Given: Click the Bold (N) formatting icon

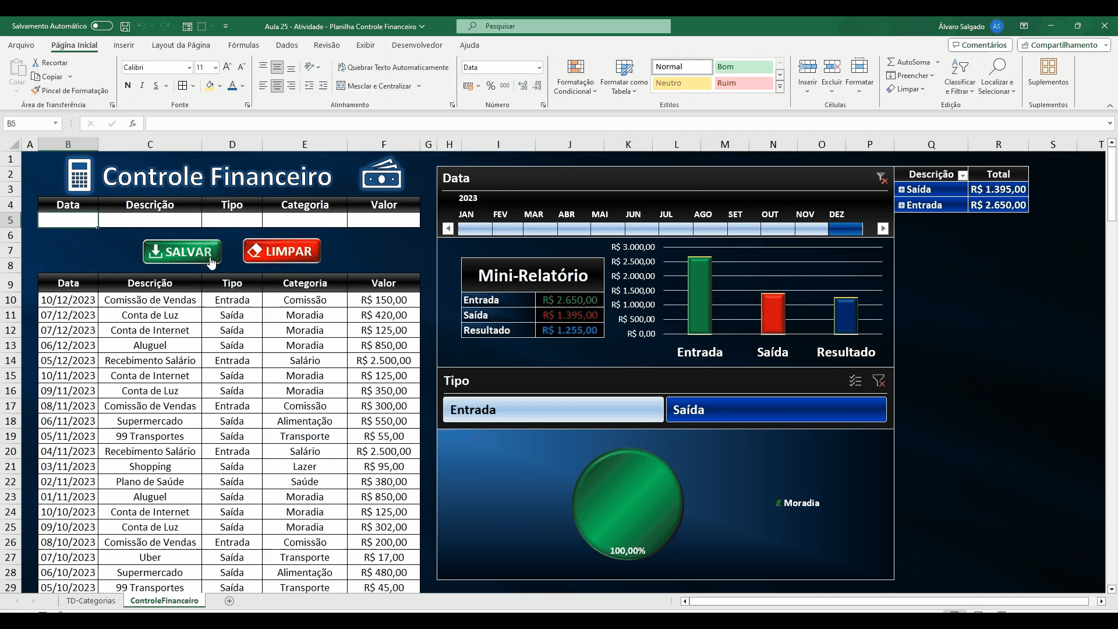Looking at the screenshot, I should click(x=128, y=86).
